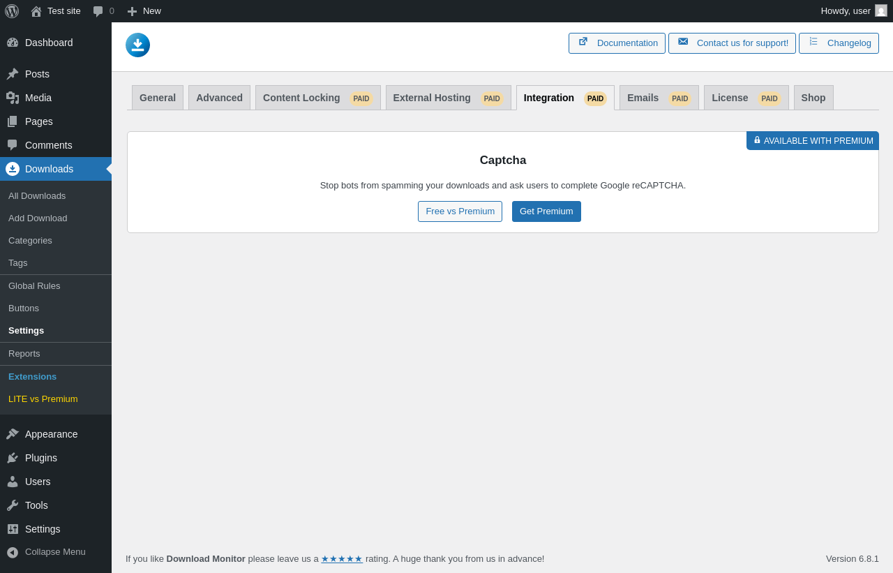Image resolution: width=893 pixels, height=573 pixels.
Task: Click the user avatar icon
Action: coord(881,10)
